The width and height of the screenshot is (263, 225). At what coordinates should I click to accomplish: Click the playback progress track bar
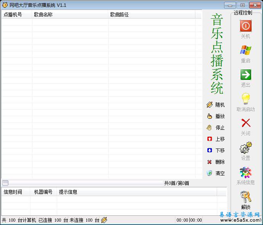82,183
